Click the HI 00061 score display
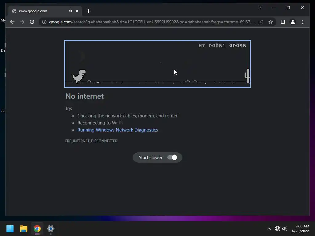315x236 pixels. (x=212, y=46)
